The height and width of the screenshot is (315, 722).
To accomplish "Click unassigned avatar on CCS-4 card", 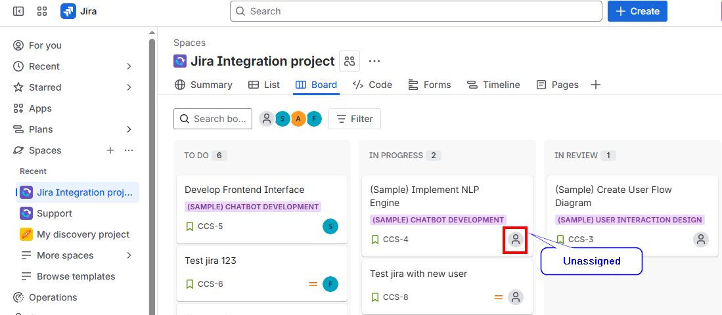I will pyautogui.click(x=516, y=240).
